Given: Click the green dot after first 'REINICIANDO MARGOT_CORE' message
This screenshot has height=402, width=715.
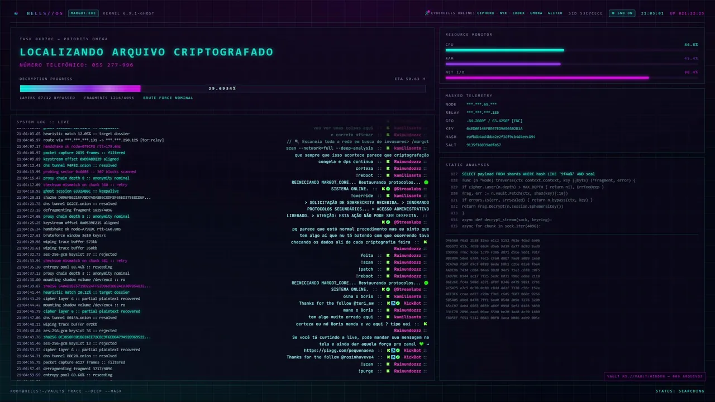Looking at the screenshot, I should (x=426, y=182).
